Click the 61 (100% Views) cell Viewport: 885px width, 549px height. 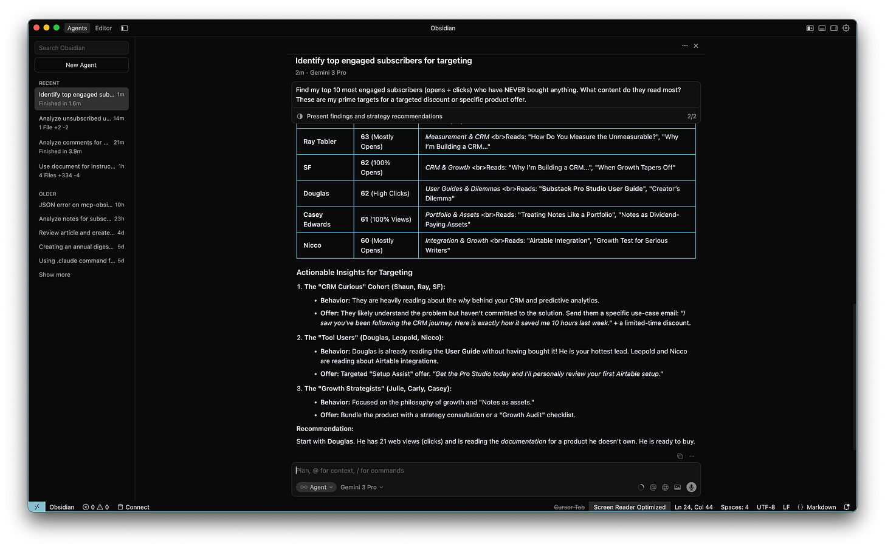pos(386,219)
